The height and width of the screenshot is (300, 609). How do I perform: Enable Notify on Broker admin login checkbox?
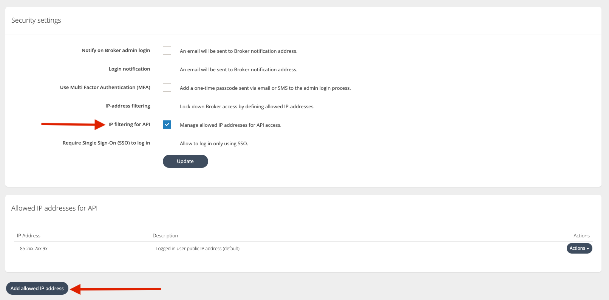(167, 51)
